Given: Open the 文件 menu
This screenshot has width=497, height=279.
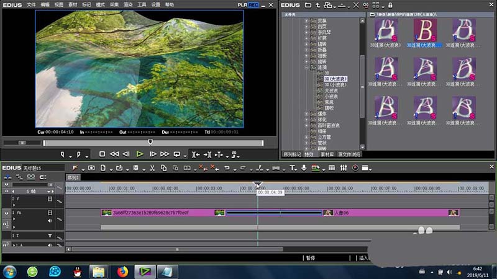Looking at the screenshot, I should (x=31, y=5).
